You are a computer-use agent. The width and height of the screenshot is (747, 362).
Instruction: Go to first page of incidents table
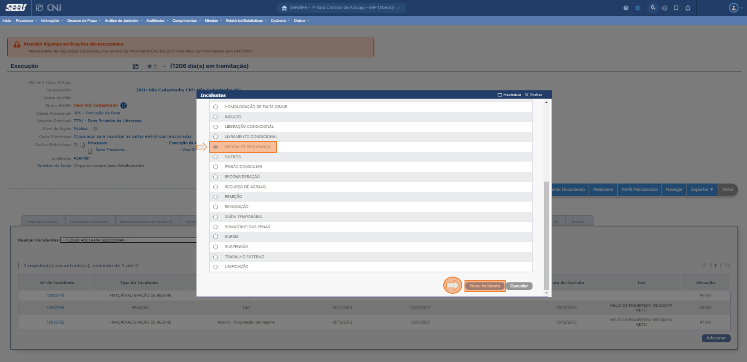tap(704, 265)
